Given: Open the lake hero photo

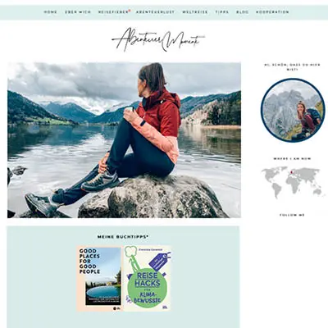Looking at the screenshot, I should pos(124,140).
